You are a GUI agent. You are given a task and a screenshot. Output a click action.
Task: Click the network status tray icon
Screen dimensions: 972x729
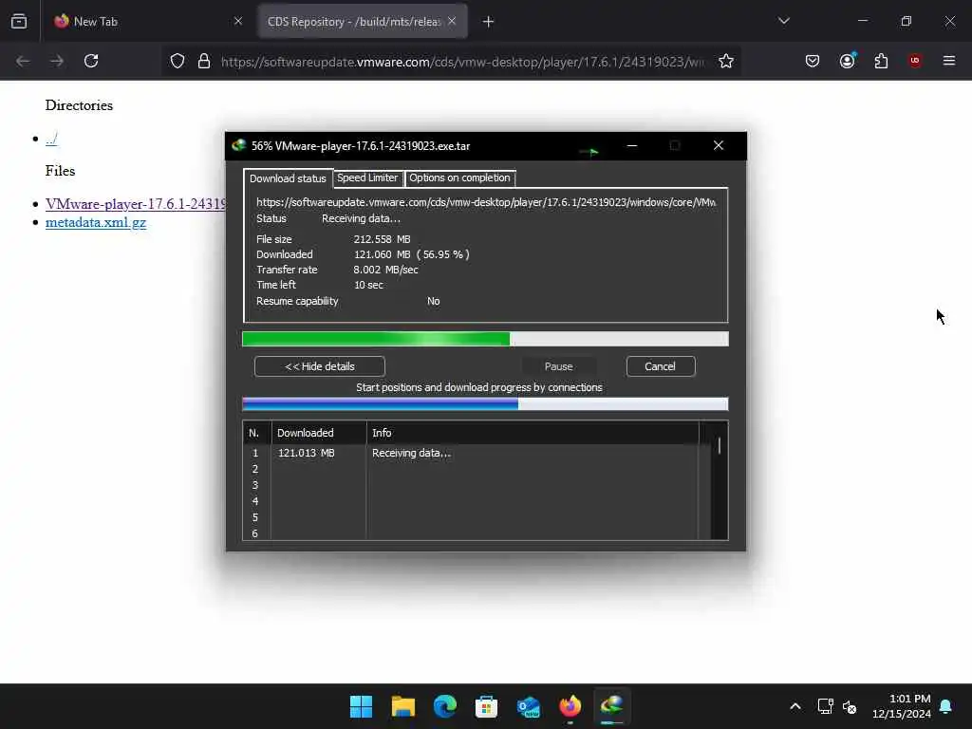[826, 706]
